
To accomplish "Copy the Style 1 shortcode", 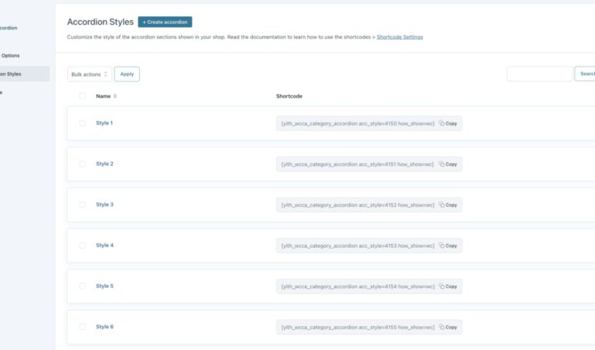I will coord(448,123).
